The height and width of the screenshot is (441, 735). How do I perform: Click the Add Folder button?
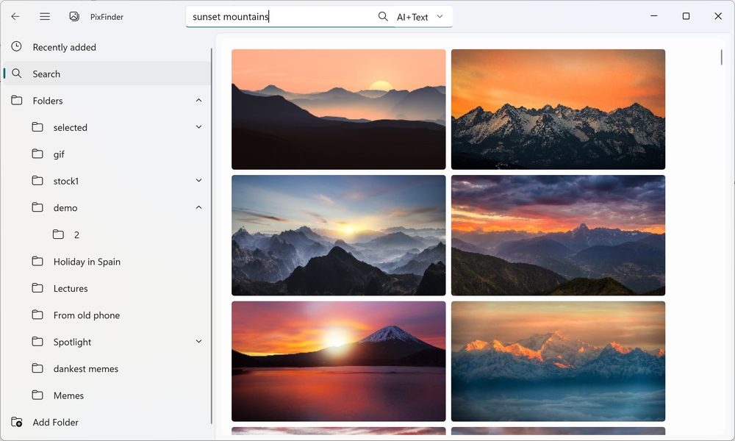[x=107, y=422]
